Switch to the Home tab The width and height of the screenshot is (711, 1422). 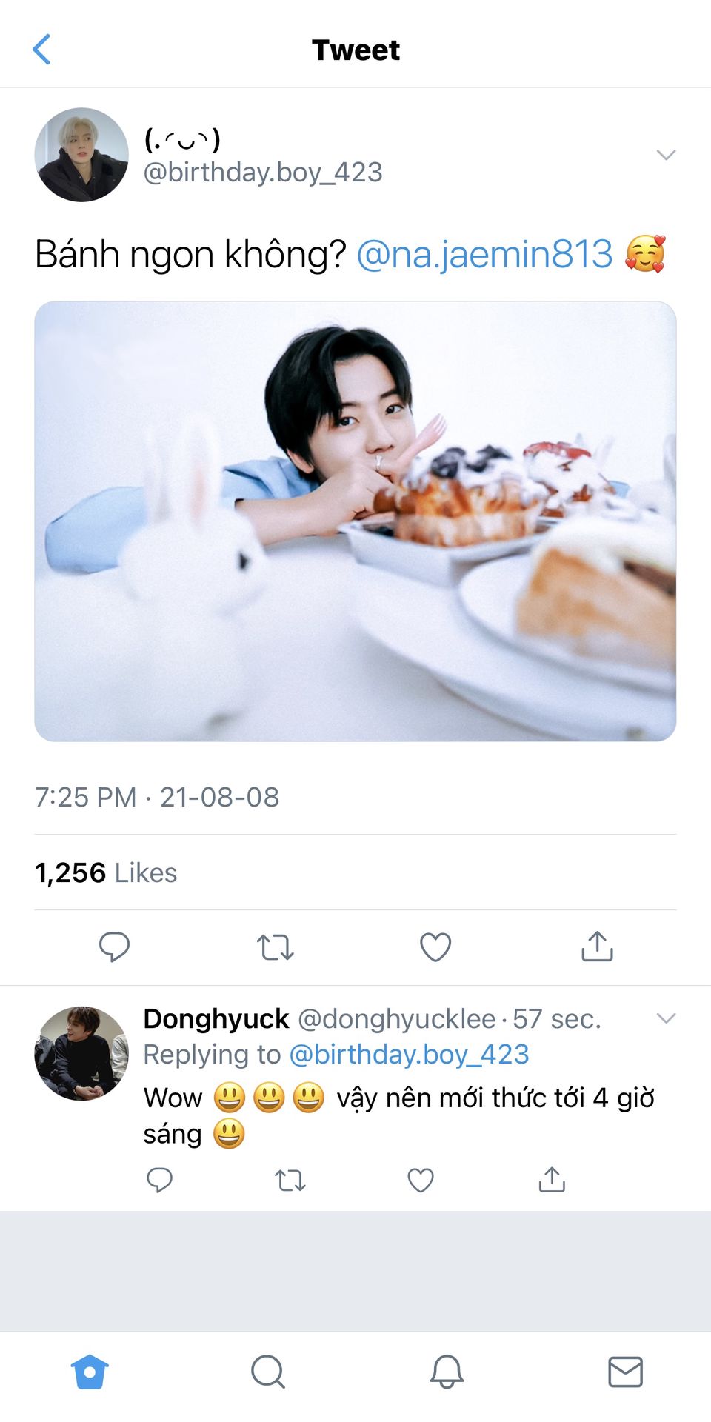(x=90, y=1372)
